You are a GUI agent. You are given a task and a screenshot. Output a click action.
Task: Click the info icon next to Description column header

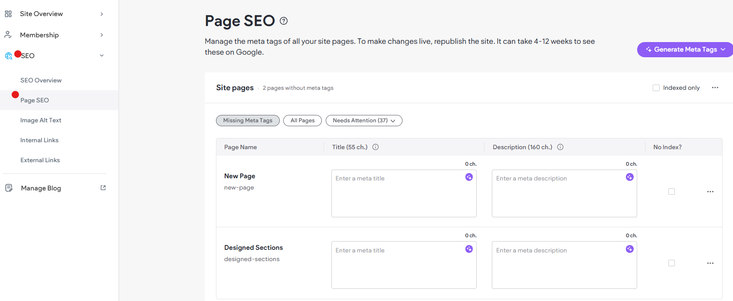(x=560, y=147)
